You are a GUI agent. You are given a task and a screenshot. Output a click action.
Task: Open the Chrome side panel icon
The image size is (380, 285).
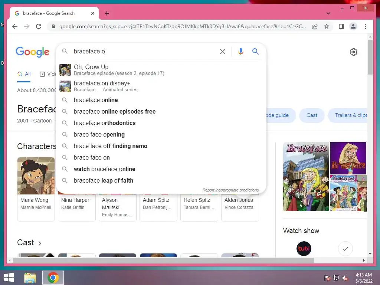click(x=341, y=26)
